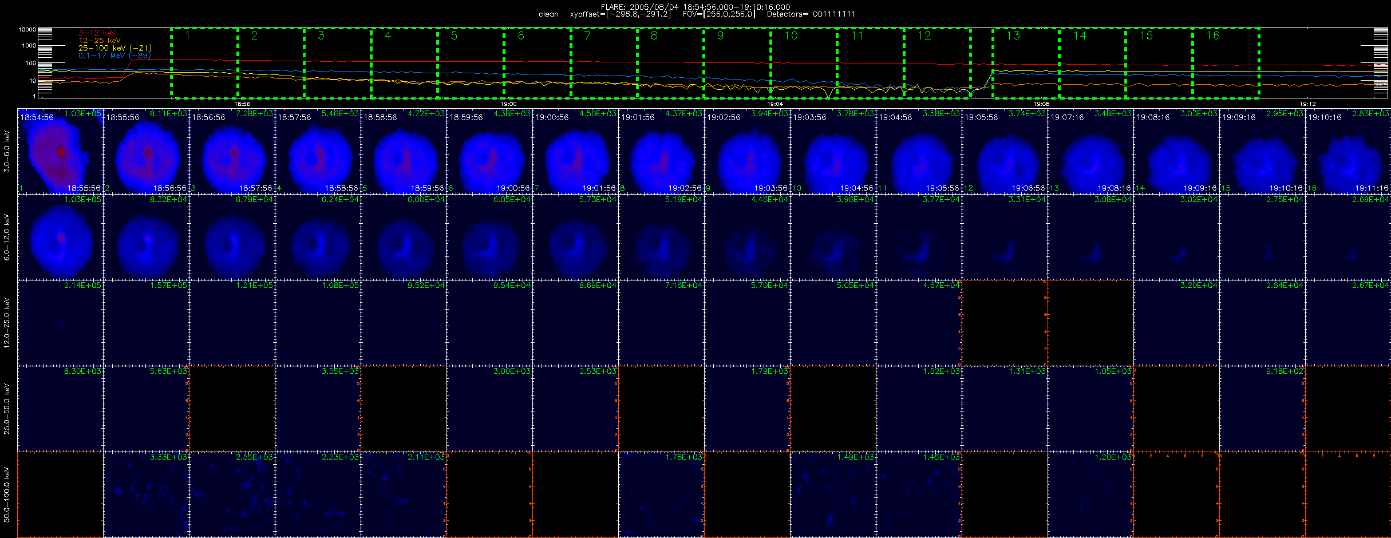Select interval 13 in the light curve plot
The width and height of the screenshot is (1391, 538).
click(1026, 62)
